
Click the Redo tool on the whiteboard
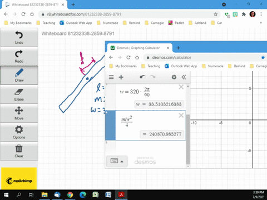pos(19,56)
